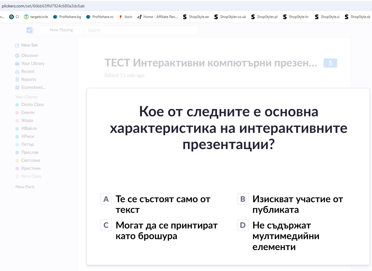This screenshot has width=372, height=271.
Task: Click the browser address bar URL
Action: click(43, 6)
